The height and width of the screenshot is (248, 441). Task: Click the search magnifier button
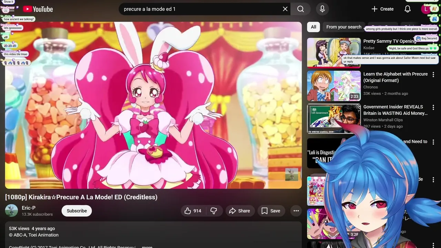[301, 9]
